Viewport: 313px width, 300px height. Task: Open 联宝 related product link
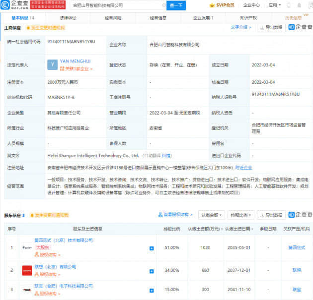(297, 290)
